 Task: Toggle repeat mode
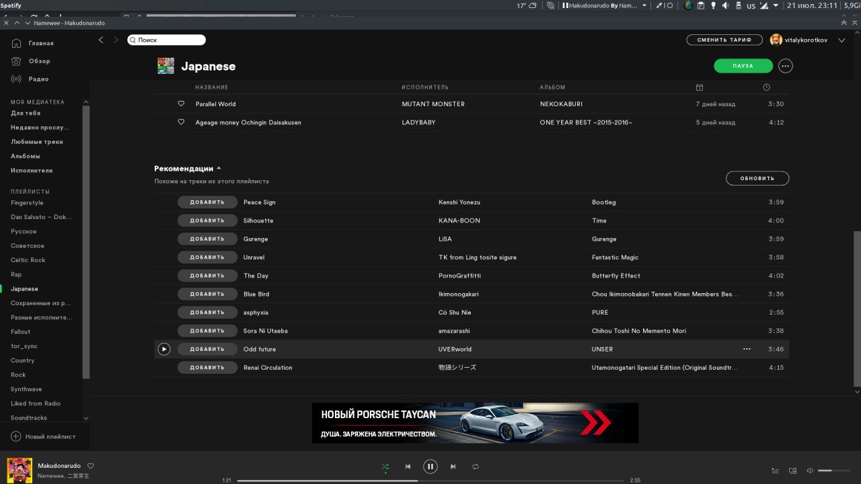(x=476, y=467)
